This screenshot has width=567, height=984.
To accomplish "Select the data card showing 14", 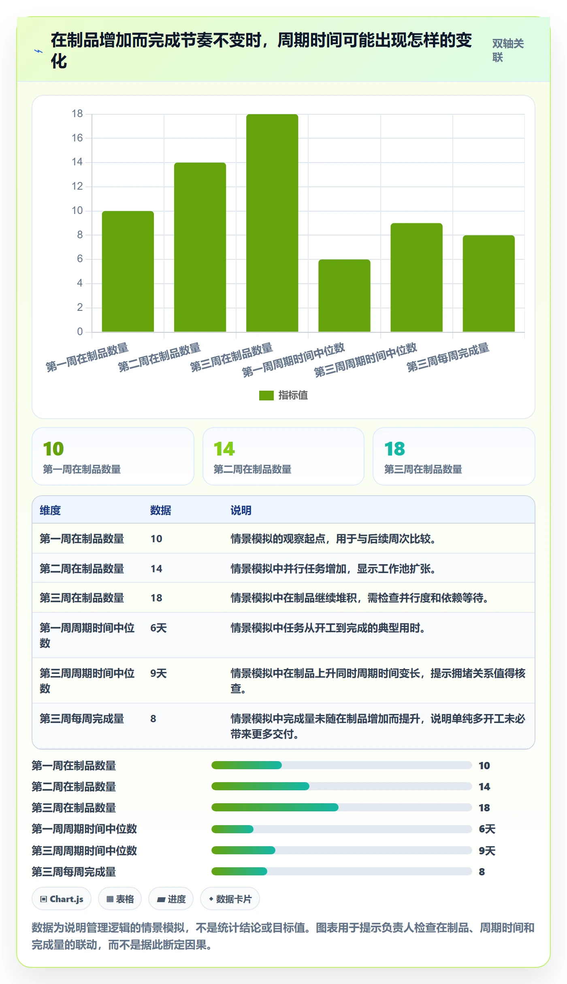I will pyautogui.click(x=283, y=456).
